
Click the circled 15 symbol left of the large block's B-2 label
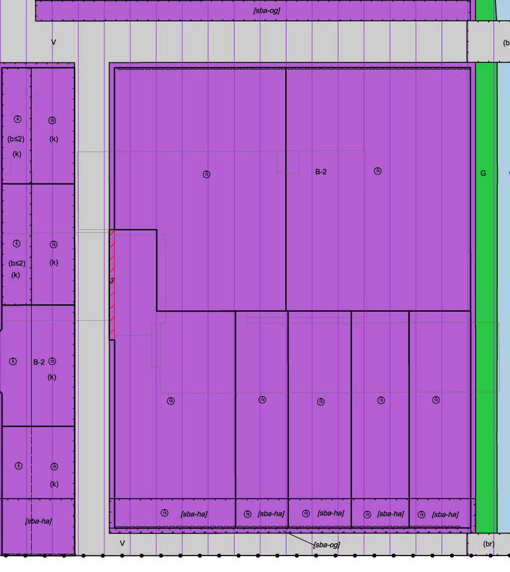click(206, 175)
